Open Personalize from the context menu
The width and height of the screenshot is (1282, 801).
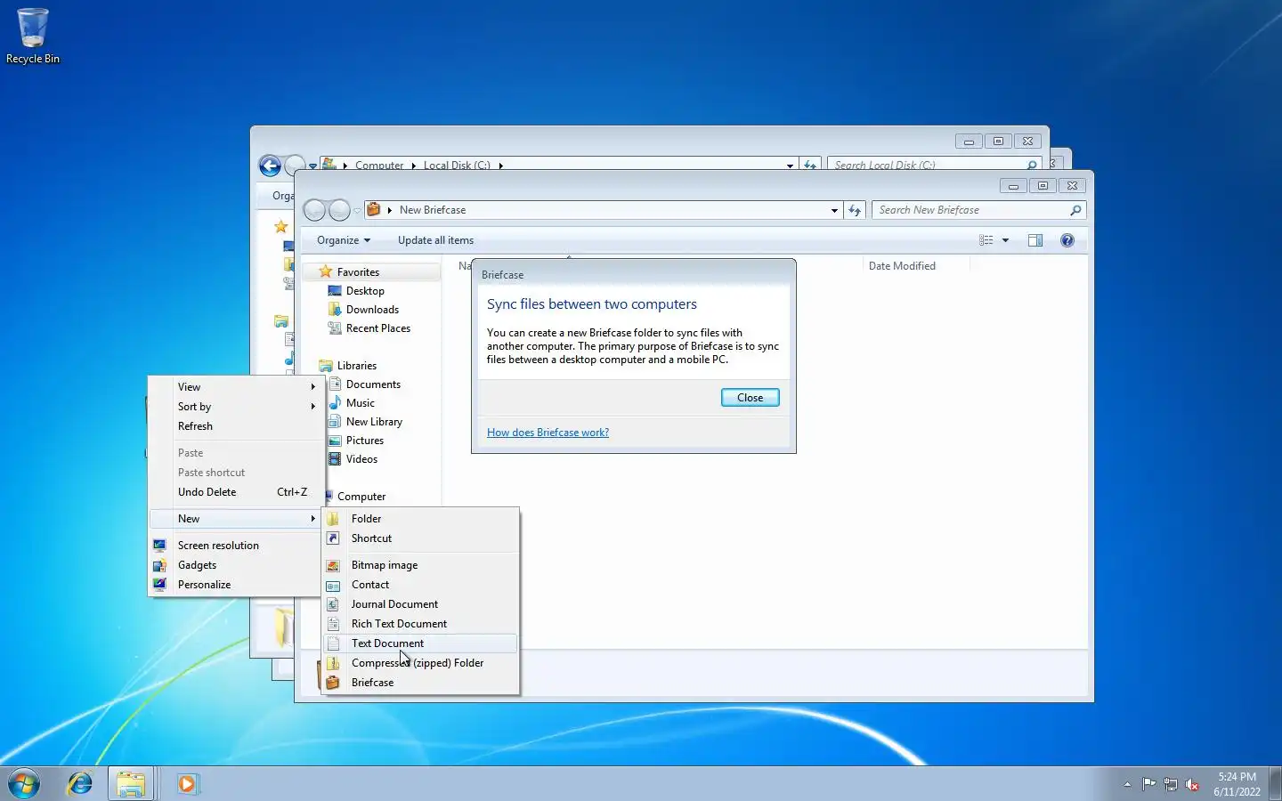click(x=235, y=585)
